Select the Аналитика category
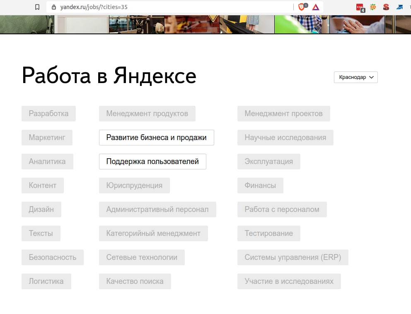Screen dimensions: 411x314 click(47, 162)
